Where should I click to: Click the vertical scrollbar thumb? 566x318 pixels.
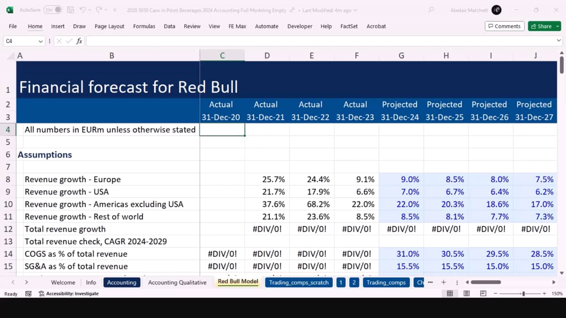coord(561,65)
